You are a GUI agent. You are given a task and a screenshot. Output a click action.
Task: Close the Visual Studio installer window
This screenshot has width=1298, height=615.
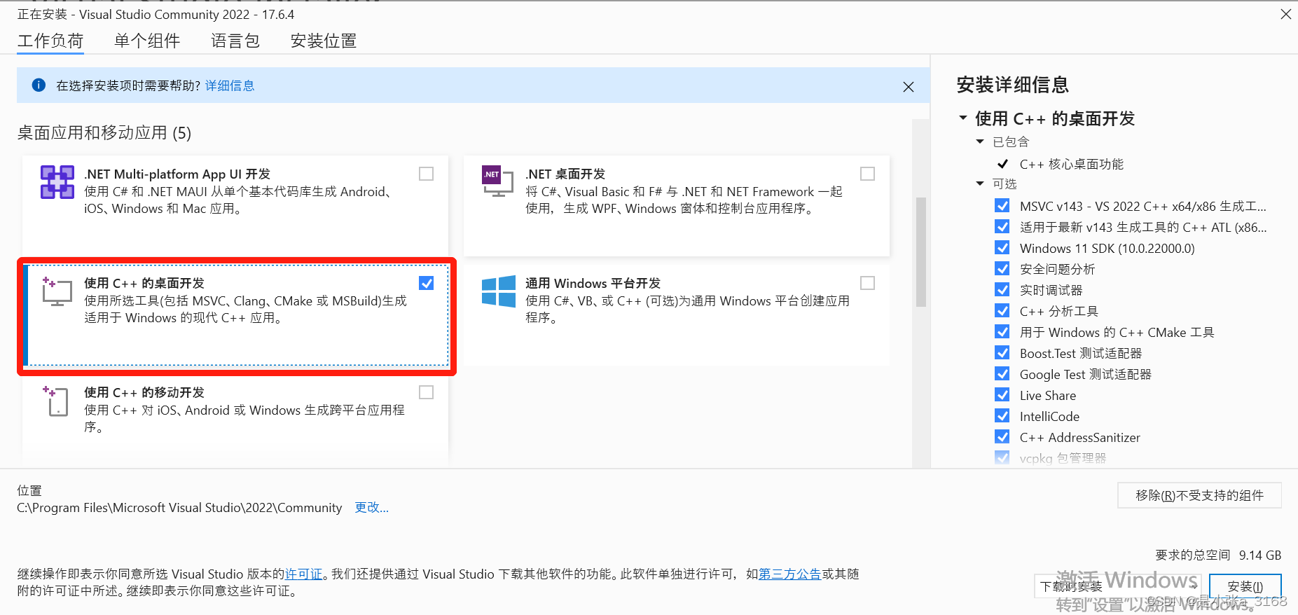coord(1285,14)
